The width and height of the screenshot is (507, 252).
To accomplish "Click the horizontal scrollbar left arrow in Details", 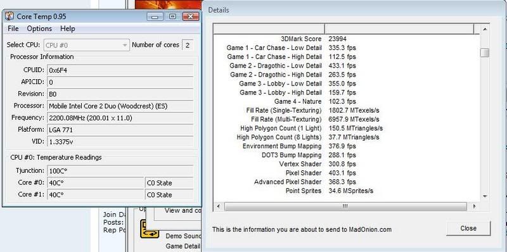I will 218,206.
